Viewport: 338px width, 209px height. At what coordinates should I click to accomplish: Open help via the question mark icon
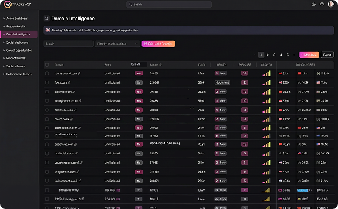click(x=322, y=4)
